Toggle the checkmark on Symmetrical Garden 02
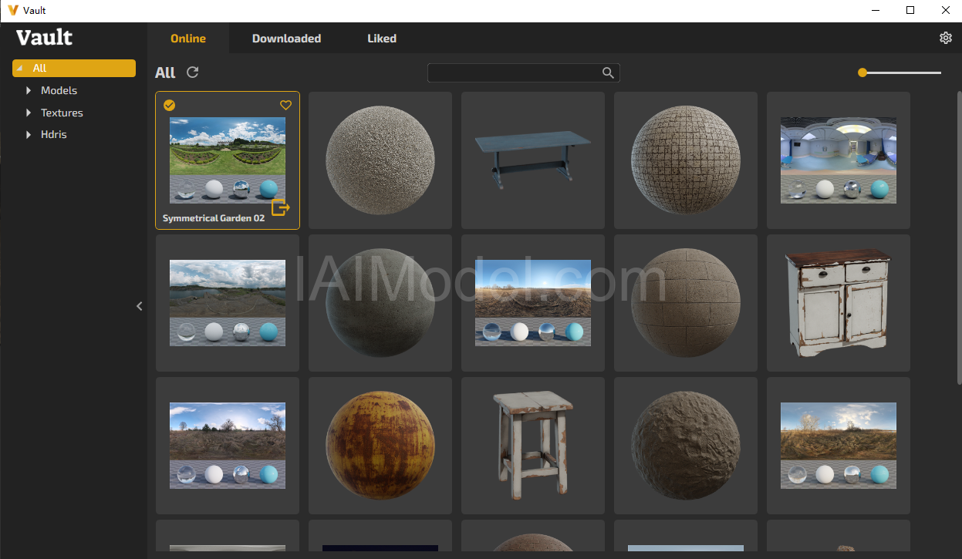This screenshot has height=559, width=962. [x=170, y=106]
